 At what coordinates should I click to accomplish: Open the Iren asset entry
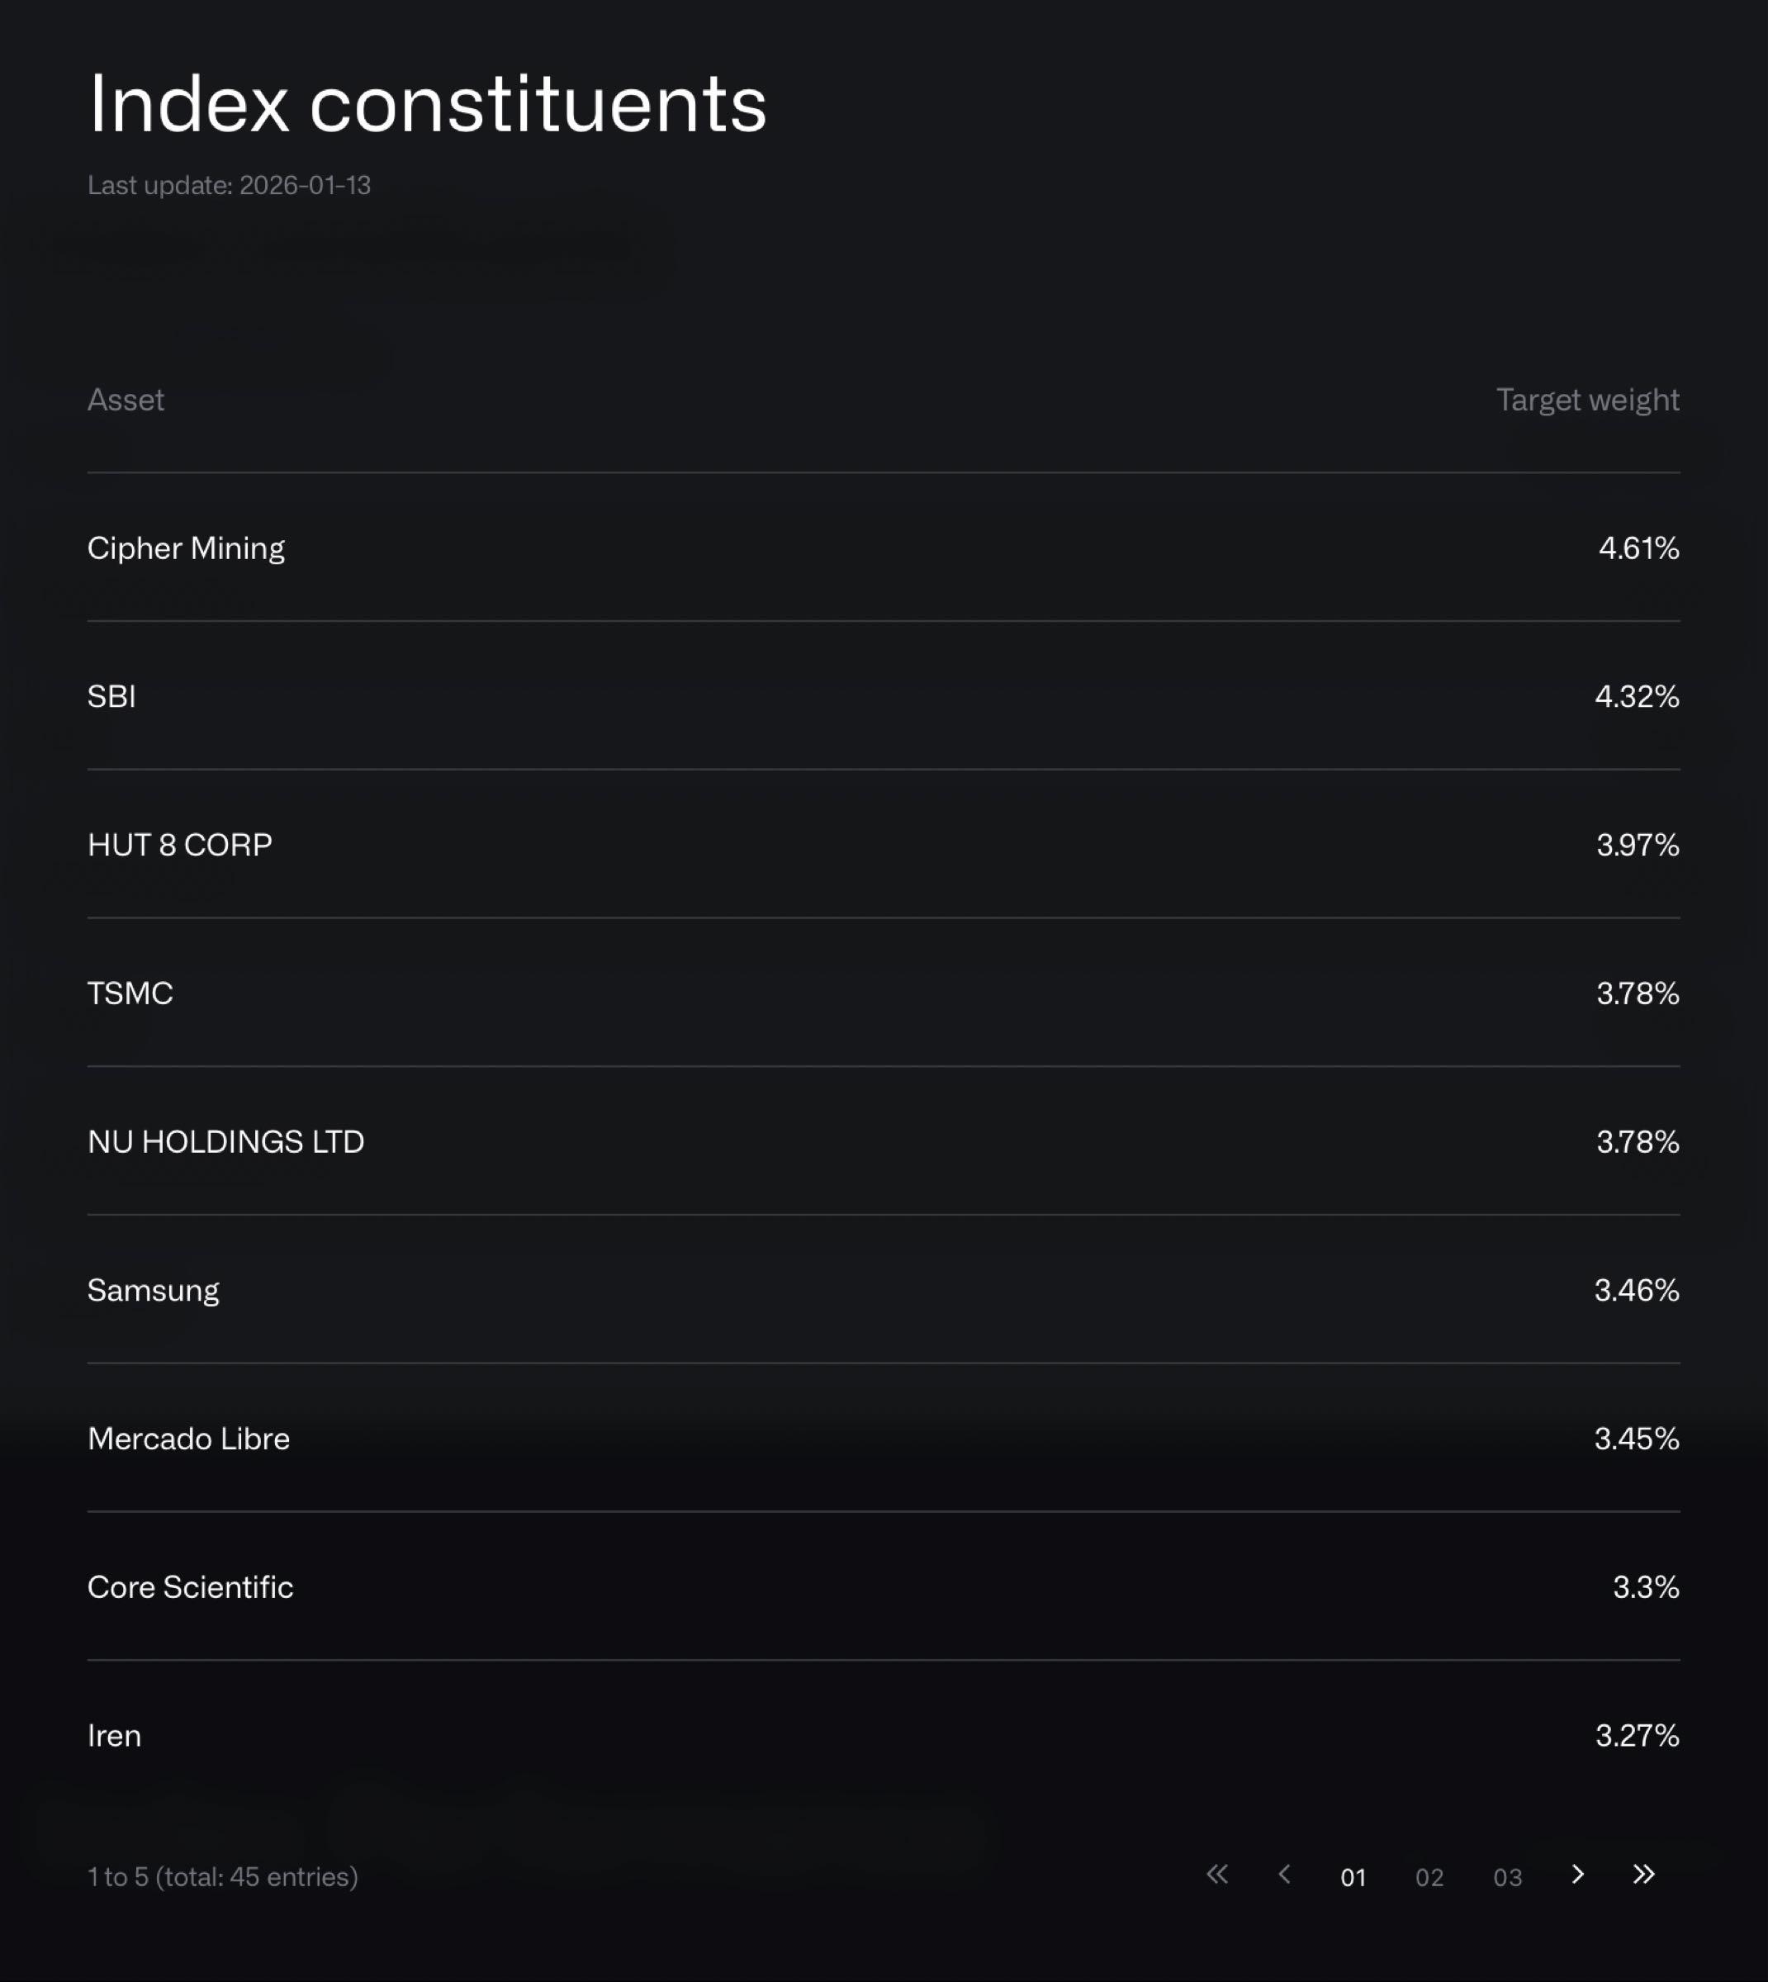(x=115, y=1735)
